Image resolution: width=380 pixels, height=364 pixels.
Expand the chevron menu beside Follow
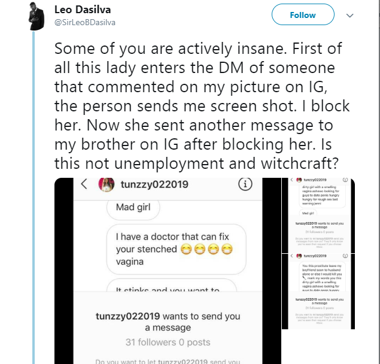tap(351, 16)
